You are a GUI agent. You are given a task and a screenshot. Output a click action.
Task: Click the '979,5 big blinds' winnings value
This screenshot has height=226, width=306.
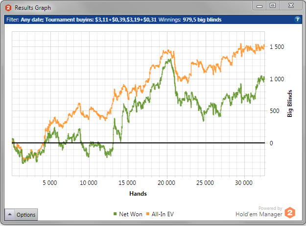point(202,20)
